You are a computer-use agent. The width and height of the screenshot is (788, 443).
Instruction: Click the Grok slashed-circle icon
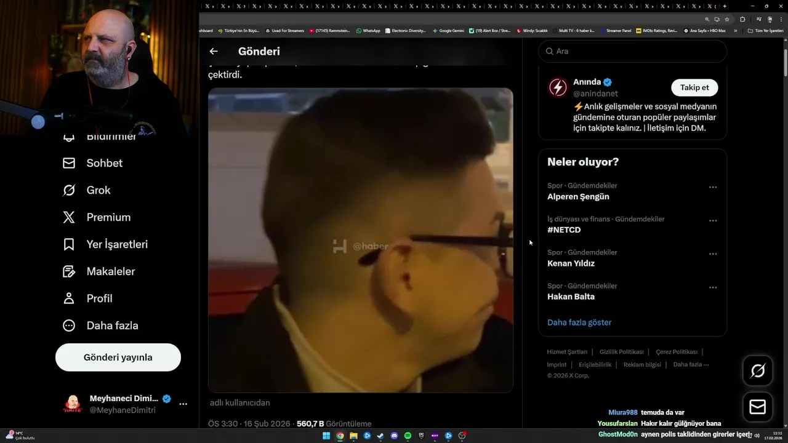(69, 190)
